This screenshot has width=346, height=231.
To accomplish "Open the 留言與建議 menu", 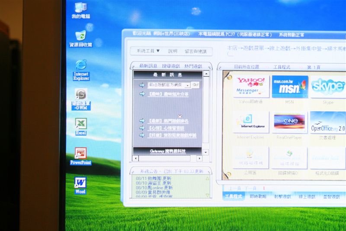I will 195,51.
